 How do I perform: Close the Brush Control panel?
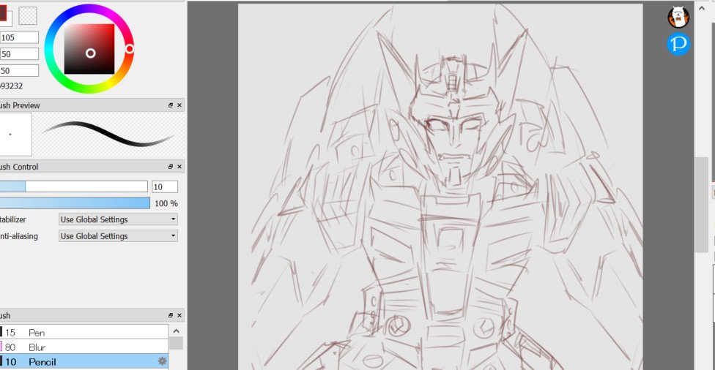[x=179, y=167]
